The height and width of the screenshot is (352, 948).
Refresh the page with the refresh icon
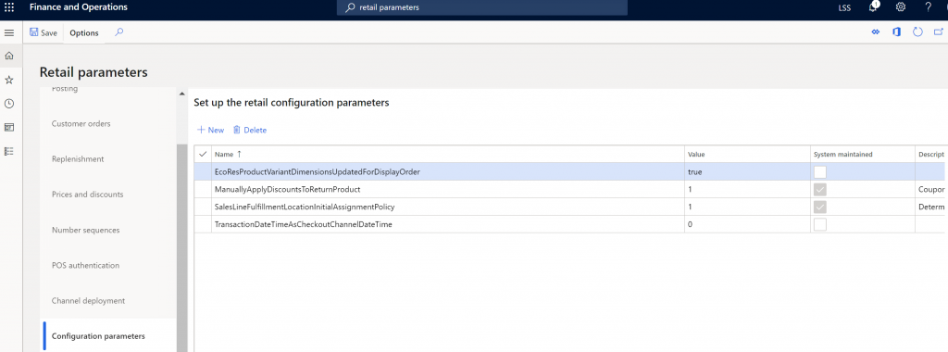[x=917, y=32]
